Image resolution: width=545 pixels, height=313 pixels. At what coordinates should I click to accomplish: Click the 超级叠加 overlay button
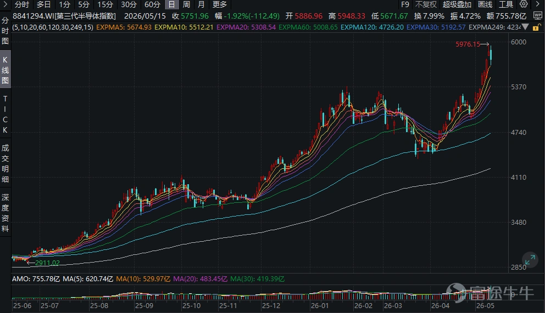click(457, 4)
